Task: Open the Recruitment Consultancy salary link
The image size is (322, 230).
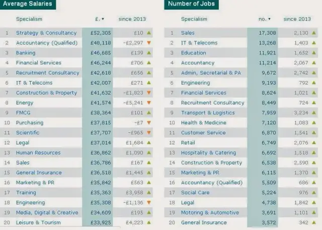Action: [x=48, y=72]
